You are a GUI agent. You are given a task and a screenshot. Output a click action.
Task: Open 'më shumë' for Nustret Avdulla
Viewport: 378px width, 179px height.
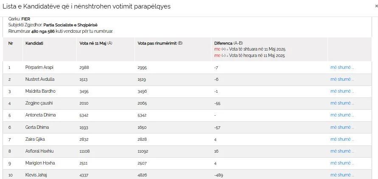[x=342, y=79]
